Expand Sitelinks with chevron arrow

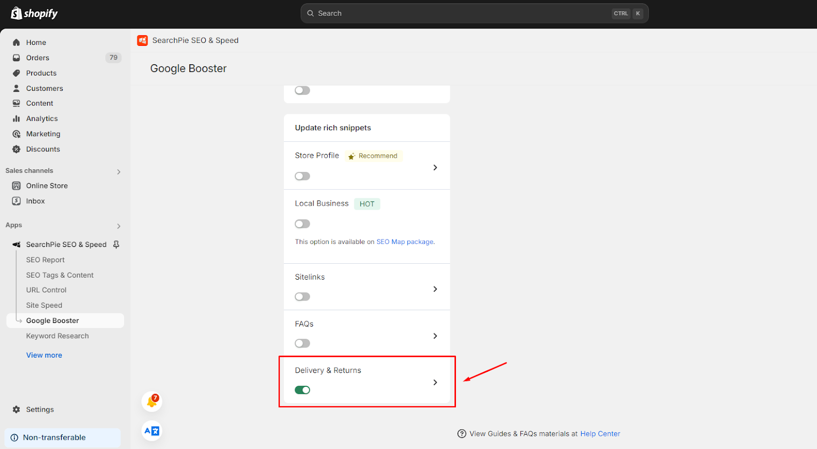[435, 289]
